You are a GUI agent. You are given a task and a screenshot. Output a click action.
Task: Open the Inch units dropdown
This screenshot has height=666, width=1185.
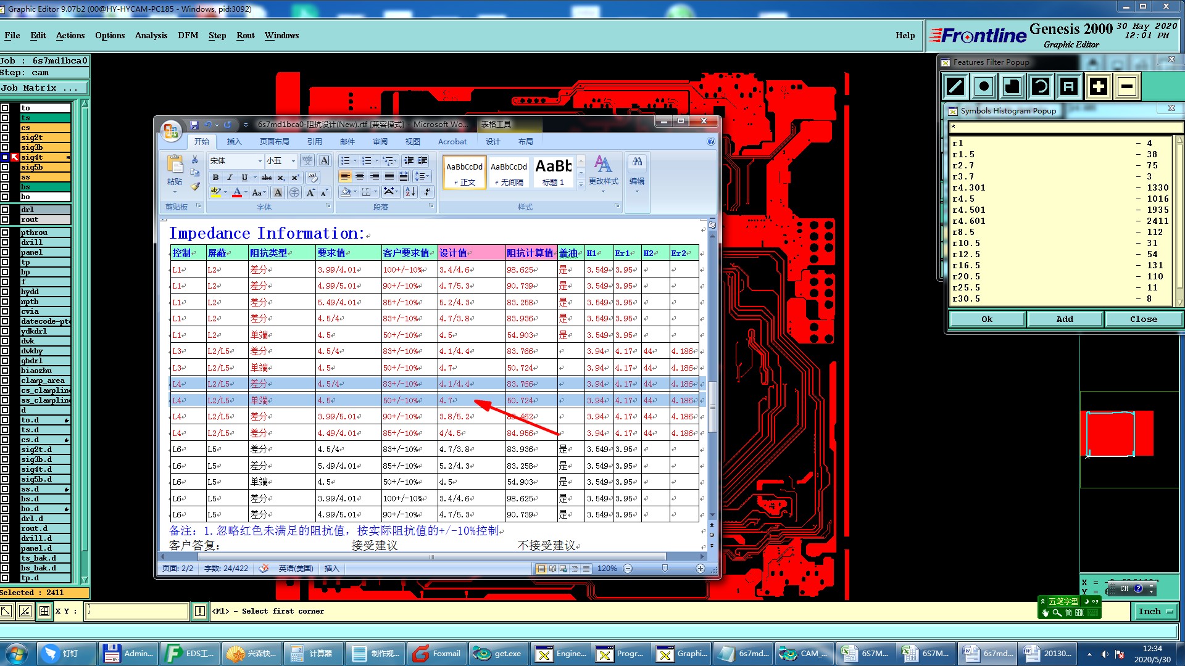(x=1155, y=611)
